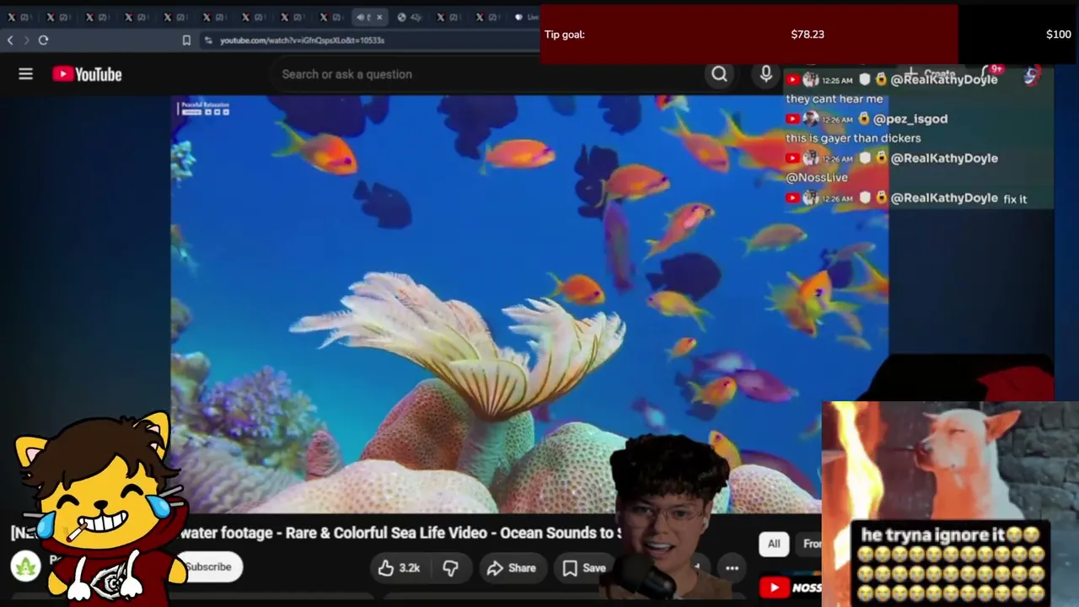Image resolution: width=1079 pixels, height=607 pixels.
Task: Go to the YouTube home logo
Action: coord(87,74)
